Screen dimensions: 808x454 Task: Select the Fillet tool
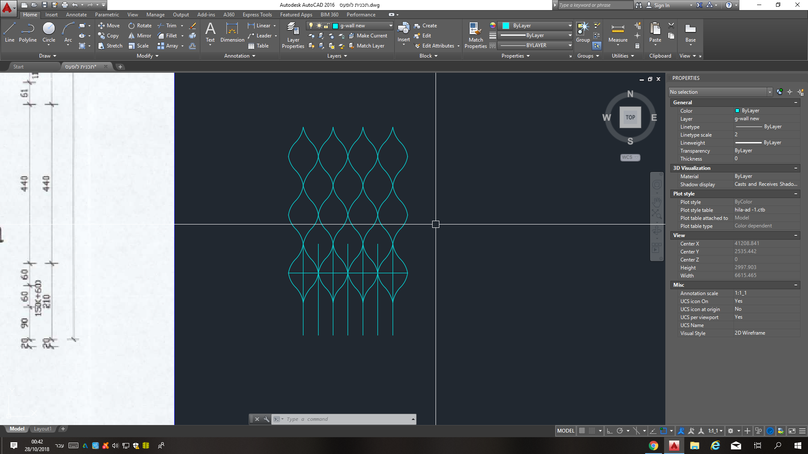[167, 36]
